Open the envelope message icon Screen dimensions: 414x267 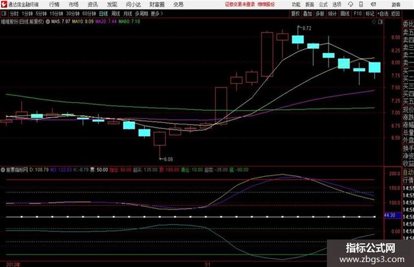(x=373, y=4)
